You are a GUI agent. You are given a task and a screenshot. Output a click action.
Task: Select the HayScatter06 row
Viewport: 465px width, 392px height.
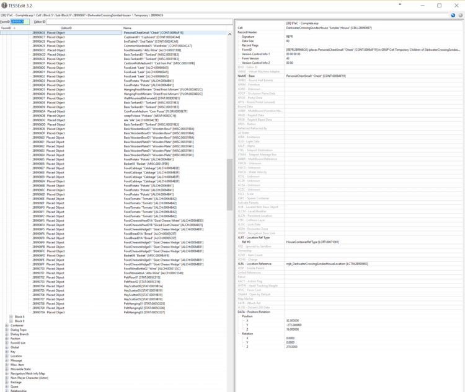(113, 286)
